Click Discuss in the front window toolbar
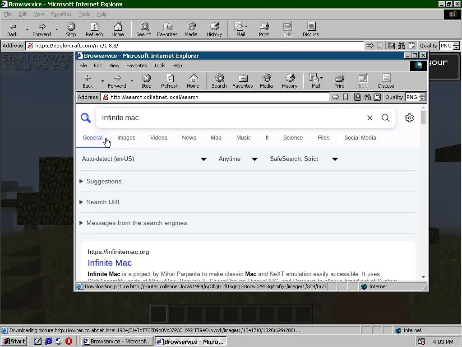 point(386,81)
